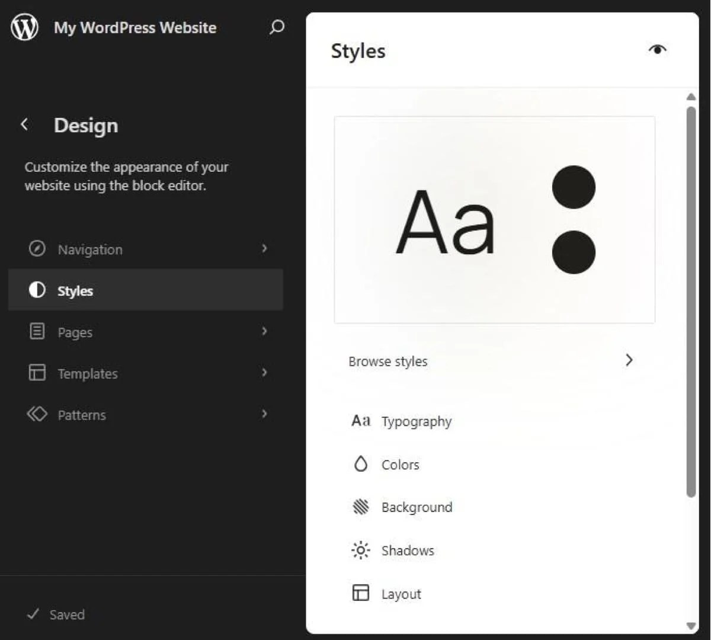Screen dimensions: 711x640
Task: Open Browse styles via its arrow
Action: click(629, 360)
